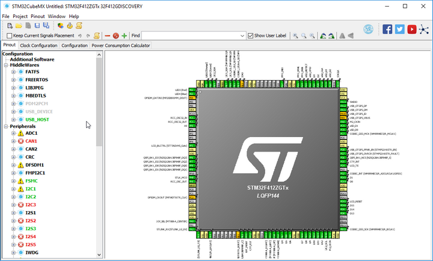Click the tree panel scrollbar down arrow

point(99,255)
